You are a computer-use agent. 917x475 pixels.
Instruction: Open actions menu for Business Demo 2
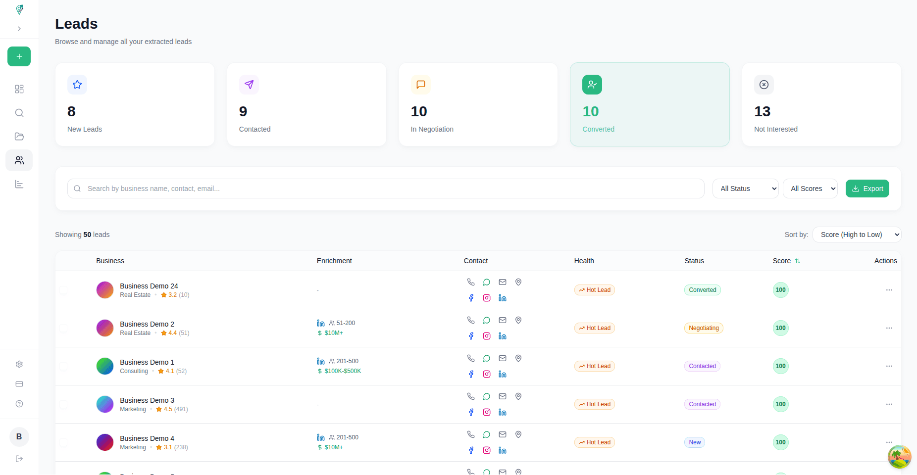889,328
